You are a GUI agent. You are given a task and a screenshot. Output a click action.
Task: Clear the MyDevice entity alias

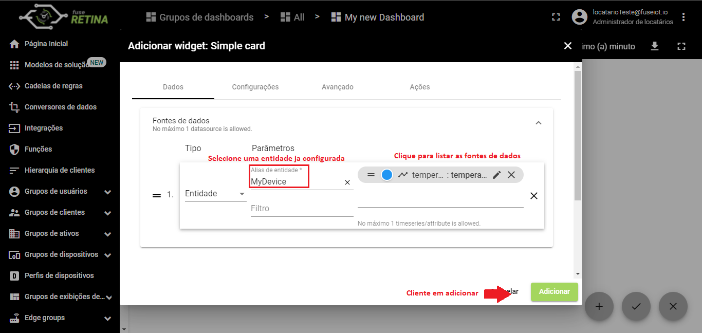(x=347, y=182)
